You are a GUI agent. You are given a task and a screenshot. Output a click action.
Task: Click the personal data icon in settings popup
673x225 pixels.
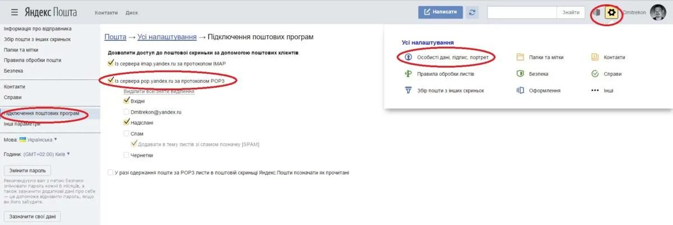[x=408, y=57]
